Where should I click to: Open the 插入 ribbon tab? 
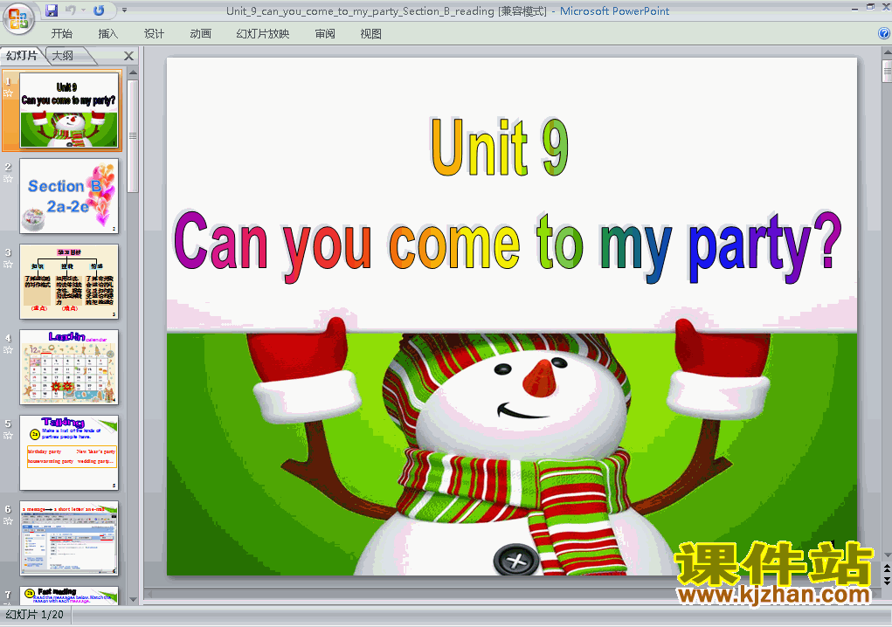107,33
